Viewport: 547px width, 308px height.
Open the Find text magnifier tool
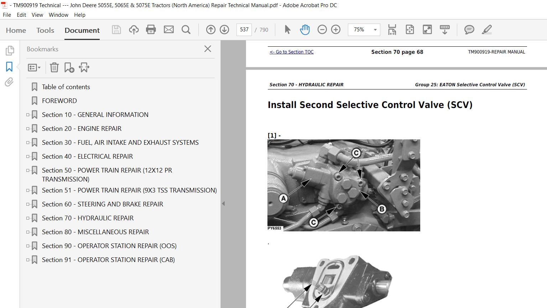coord(186,30)
